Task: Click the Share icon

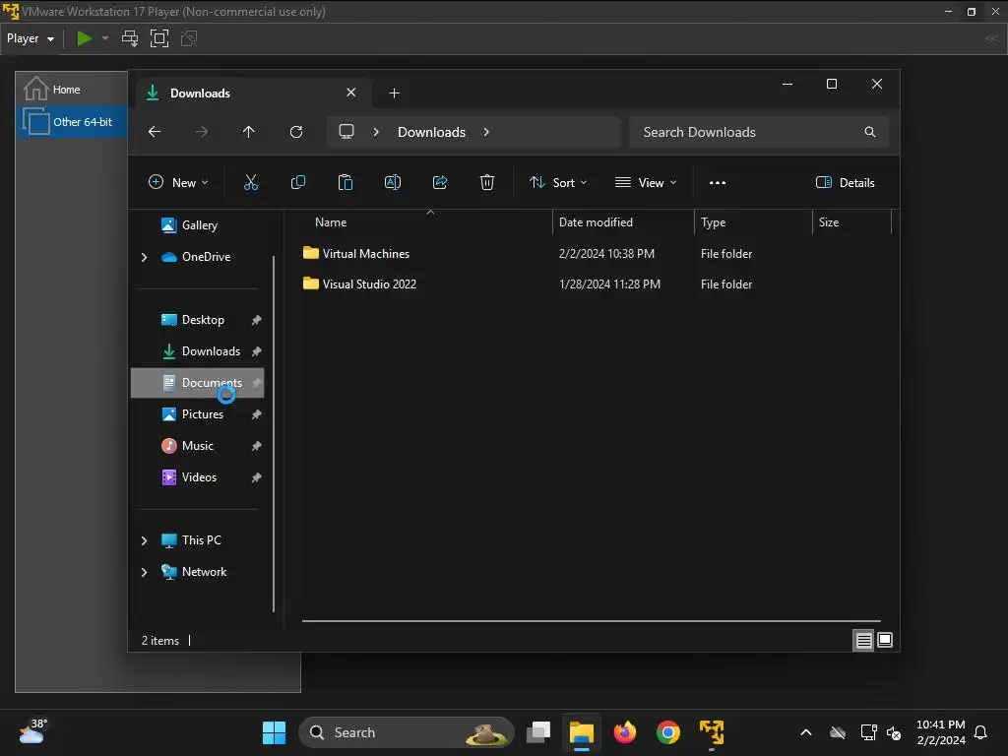Action: (440, 182)
